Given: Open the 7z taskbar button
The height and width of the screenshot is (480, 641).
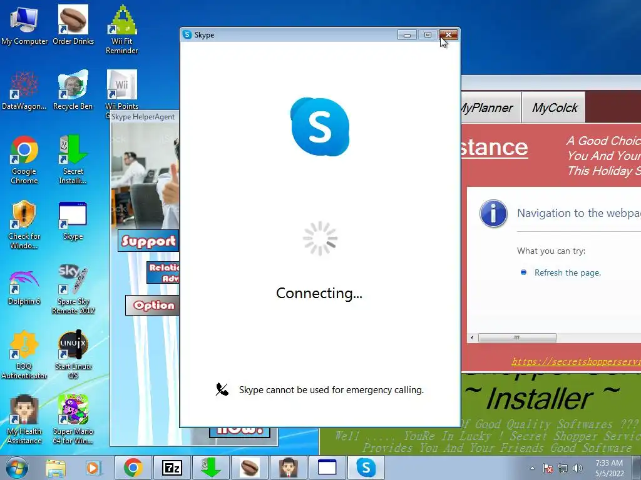Looking at the screenshot, I should (x=172, y=467).
